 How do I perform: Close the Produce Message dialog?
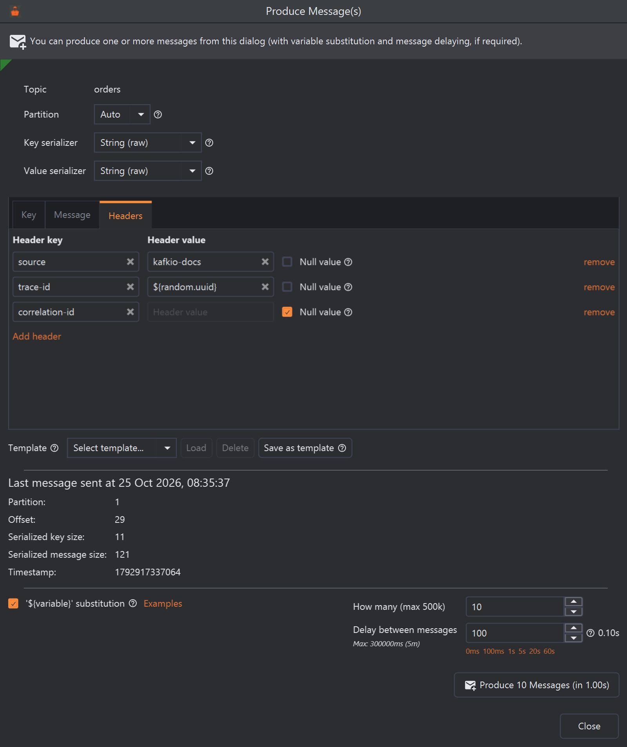tap(589, 726)
